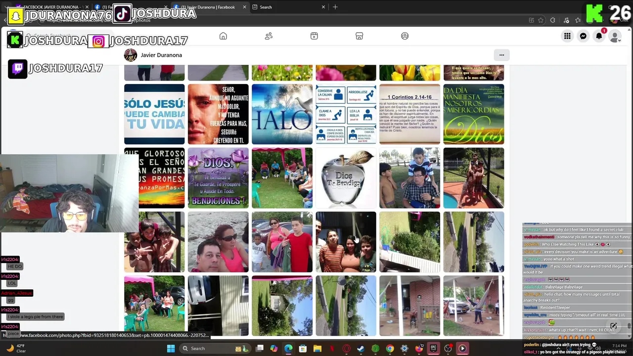This screenshot has width=633, height=356.
Task: Open Epic Games Launcher on the taskbar
Action: click(x=433, y=348)
